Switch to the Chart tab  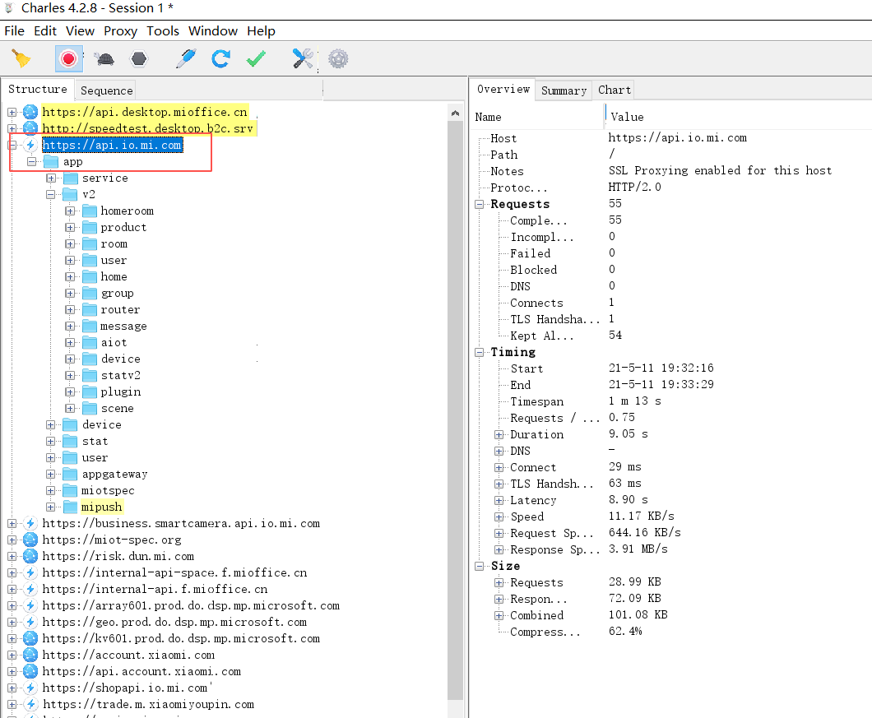point(614,90)
